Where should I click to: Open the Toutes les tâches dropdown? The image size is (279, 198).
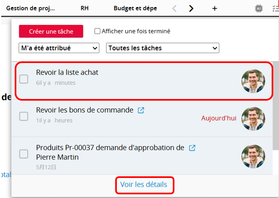[163, 48]
